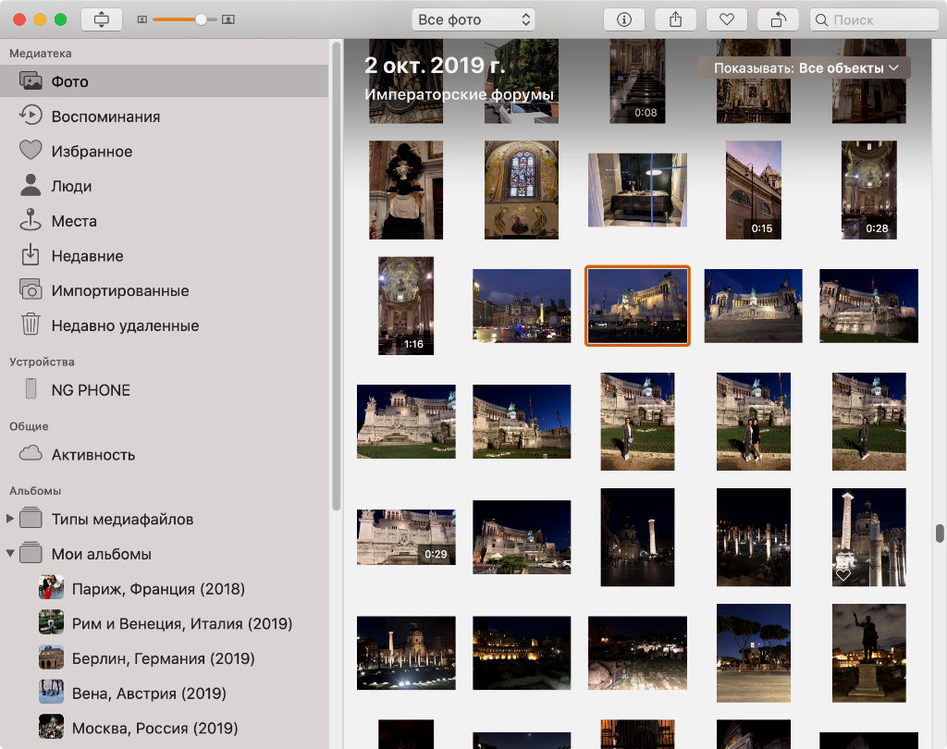
Task: Click the sidebar toggle toolbar button
Action: click(101, 19)
